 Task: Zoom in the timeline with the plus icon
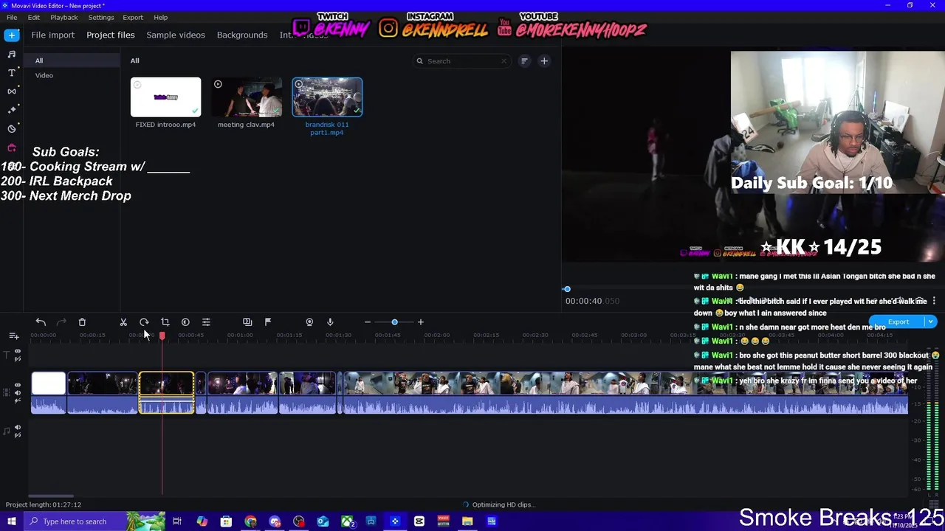(x=421, y=322)
